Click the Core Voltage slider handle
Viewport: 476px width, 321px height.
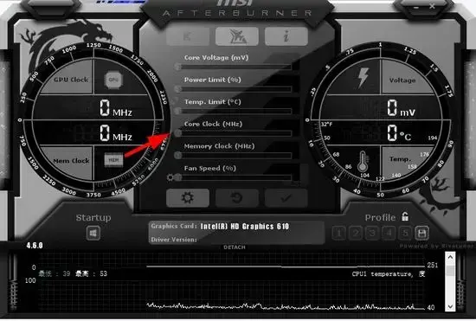pyautogui.click(x=178, y=67)
